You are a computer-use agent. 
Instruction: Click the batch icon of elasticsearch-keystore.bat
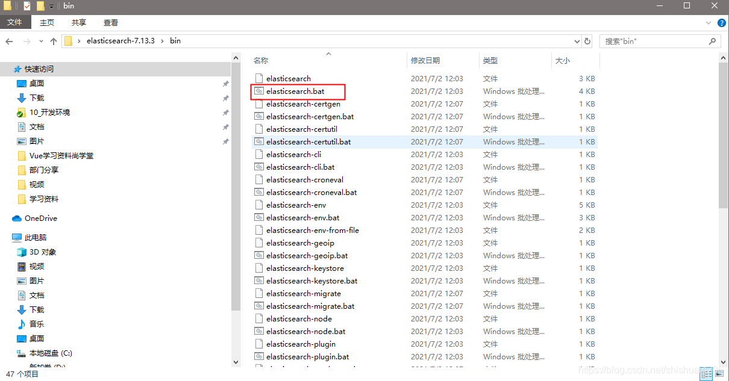coord(259,281)
